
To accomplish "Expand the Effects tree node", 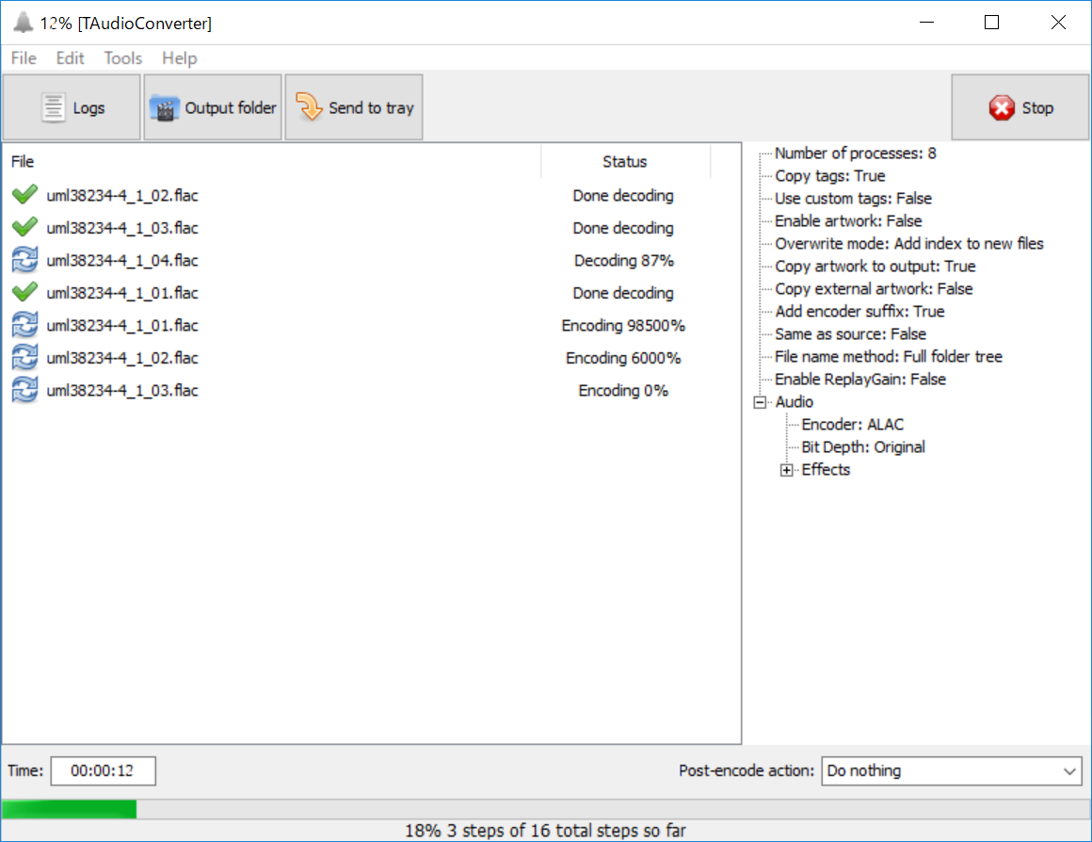I will click(786, 470).
